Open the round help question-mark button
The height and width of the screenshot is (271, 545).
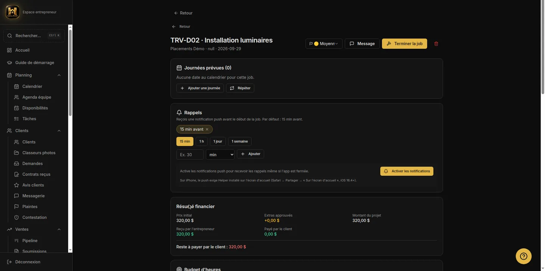523,256
